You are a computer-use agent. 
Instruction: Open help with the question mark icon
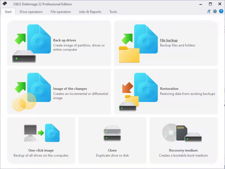coord(221,11)
